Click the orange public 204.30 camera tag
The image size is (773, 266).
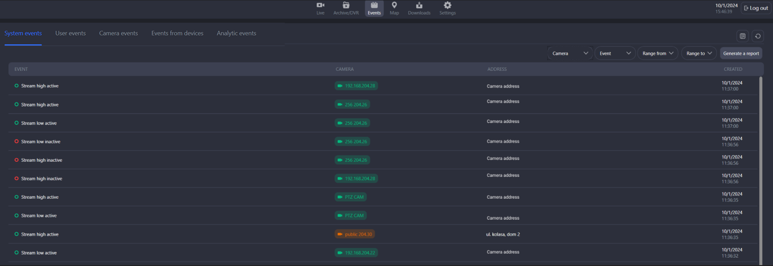355,234
